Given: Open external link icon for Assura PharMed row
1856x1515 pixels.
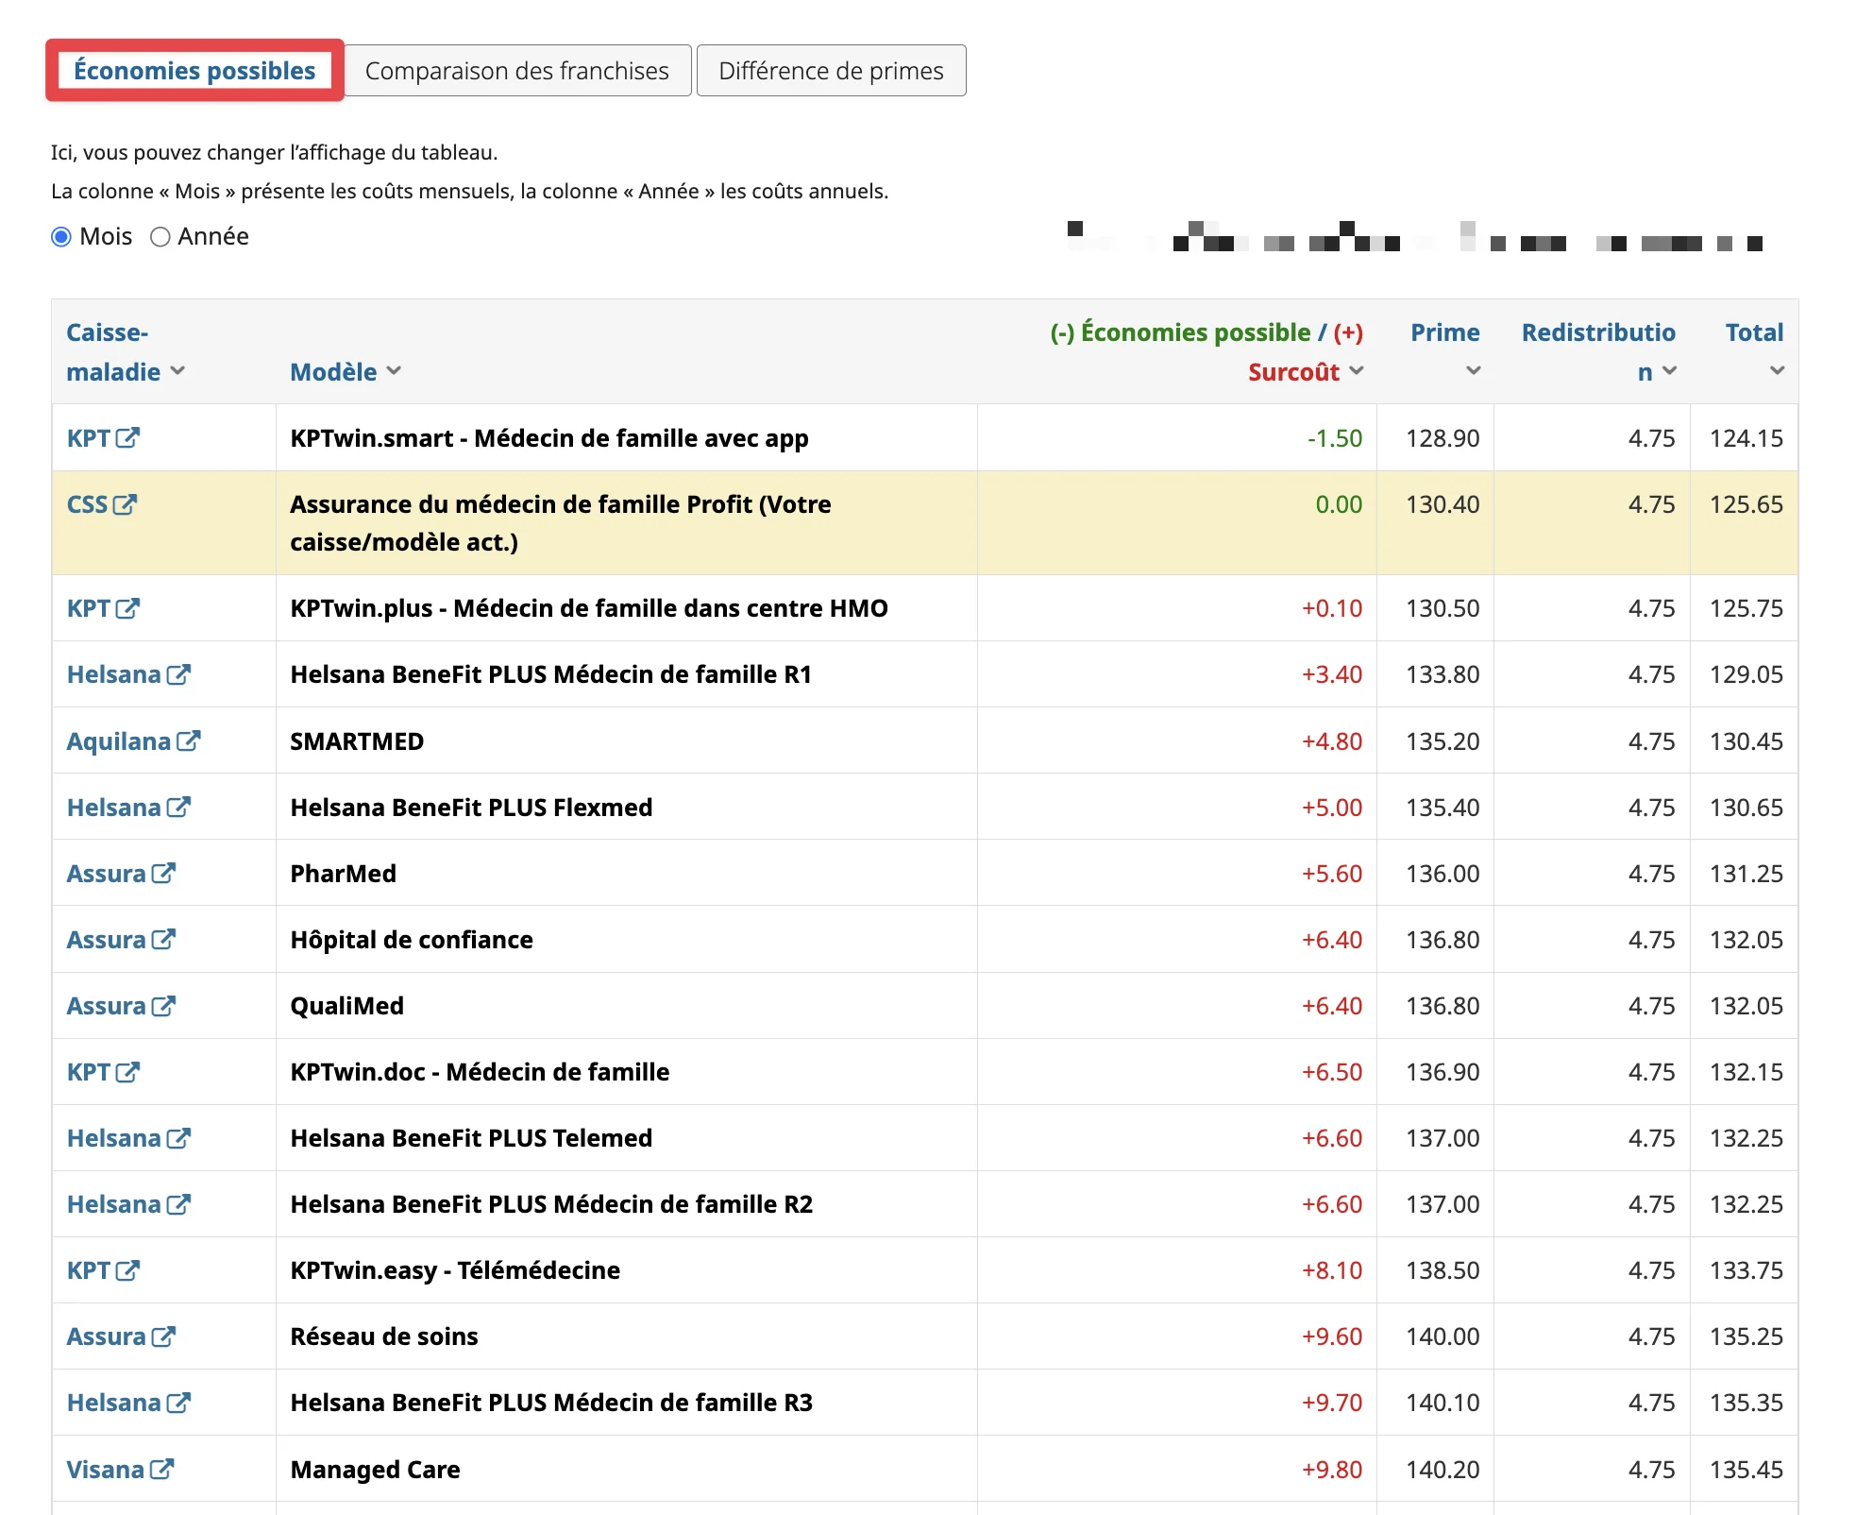Looking at the screenshot, I should pos(163,874).
